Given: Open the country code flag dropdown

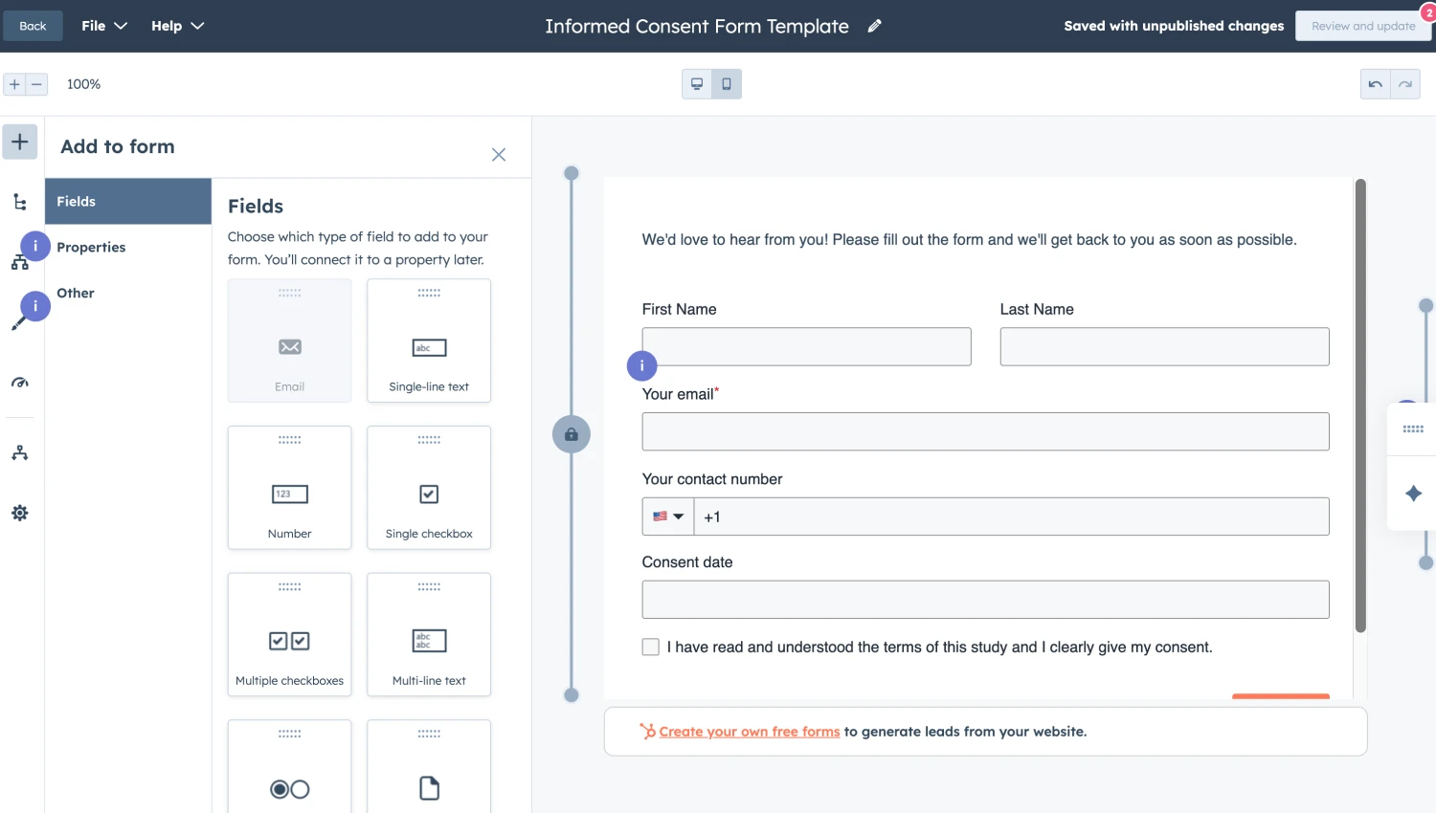Looking at the screenshot, I should pyautogui.click(x=667, y=516).
